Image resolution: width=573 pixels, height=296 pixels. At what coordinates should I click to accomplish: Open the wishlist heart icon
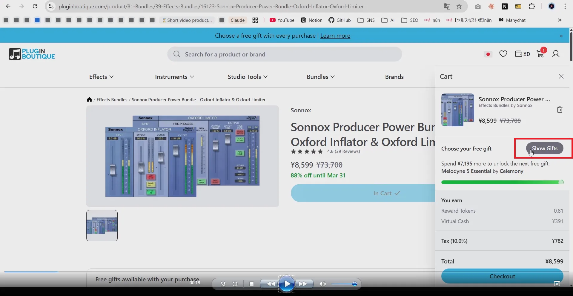click(x=503, y=54)
